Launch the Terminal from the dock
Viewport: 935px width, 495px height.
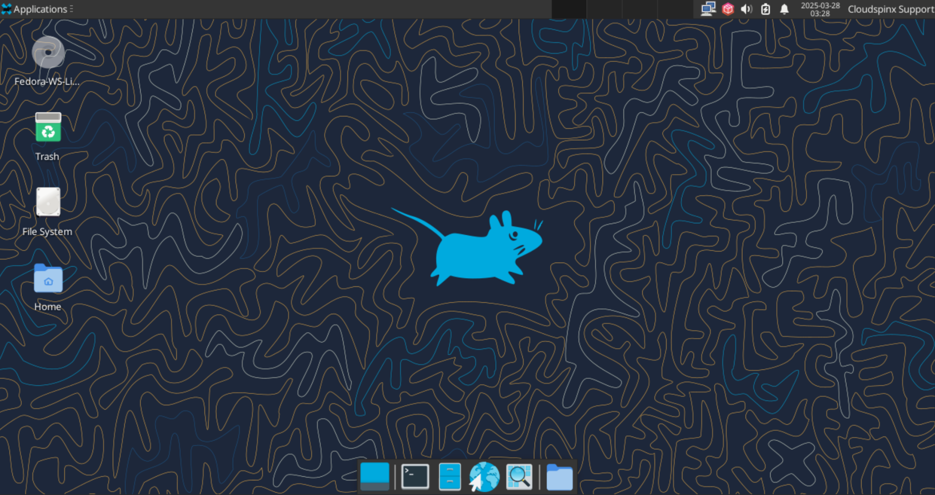pos(415,476)
